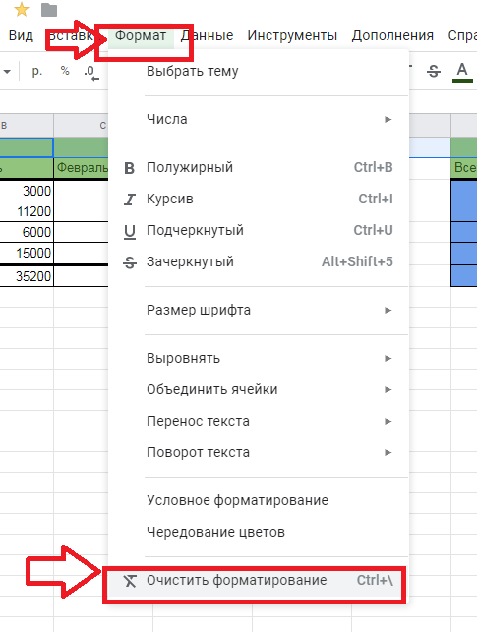Open the Инструменты menu

point(292,35)
